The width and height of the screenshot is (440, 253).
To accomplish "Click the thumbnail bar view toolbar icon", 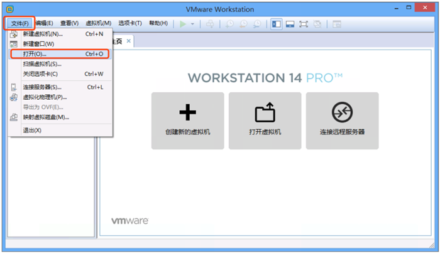I will point(290,24).
